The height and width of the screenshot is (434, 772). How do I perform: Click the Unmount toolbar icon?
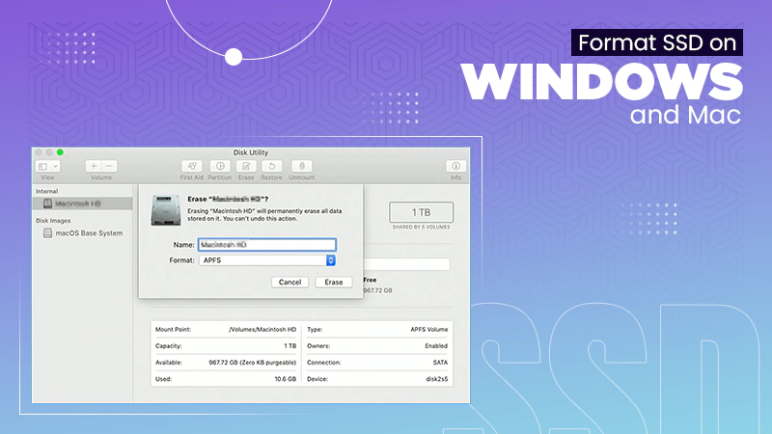point(302,166)
